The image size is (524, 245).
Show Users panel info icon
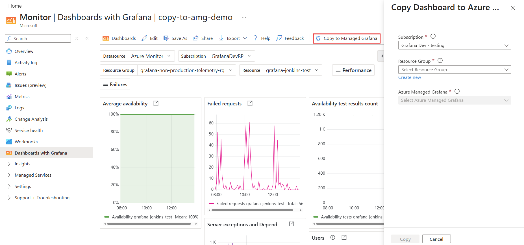pyautogui.click(x=333, y=238)
